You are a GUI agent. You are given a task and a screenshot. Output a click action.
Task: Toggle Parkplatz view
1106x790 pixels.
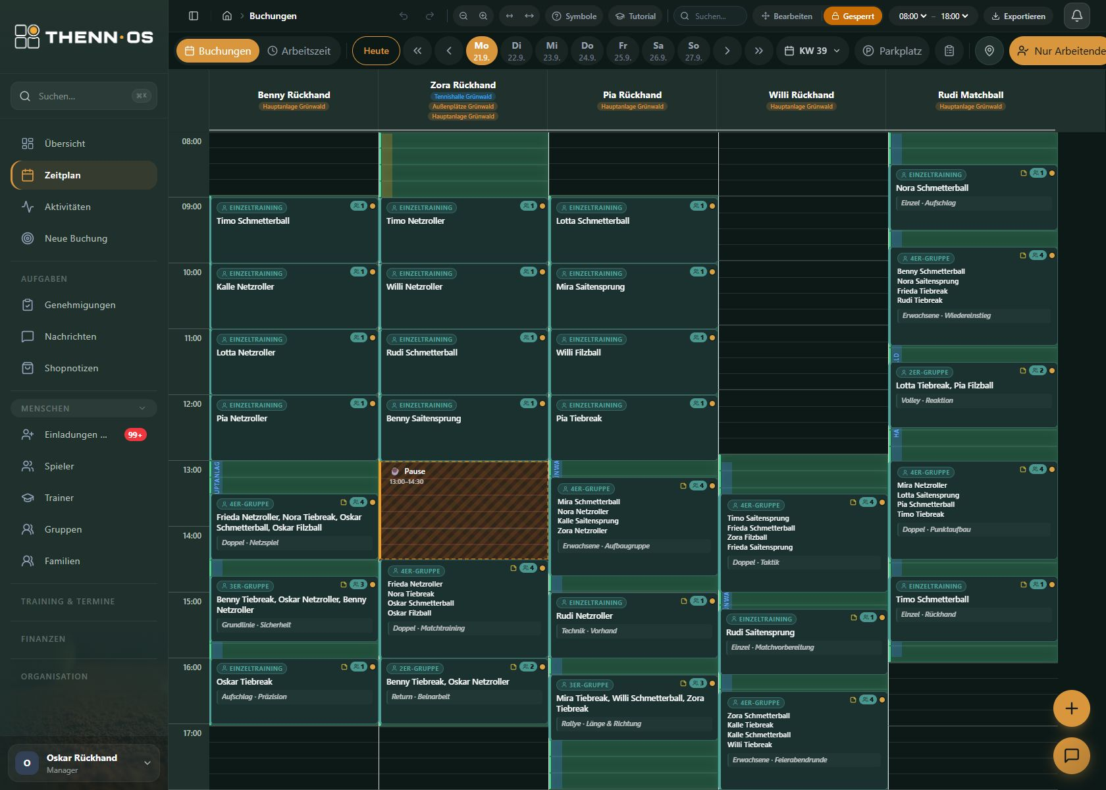(x=892, y=51)
